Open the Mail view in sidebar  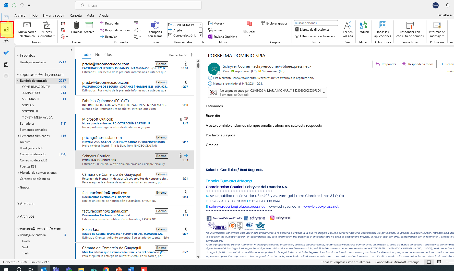pos(6,17)
